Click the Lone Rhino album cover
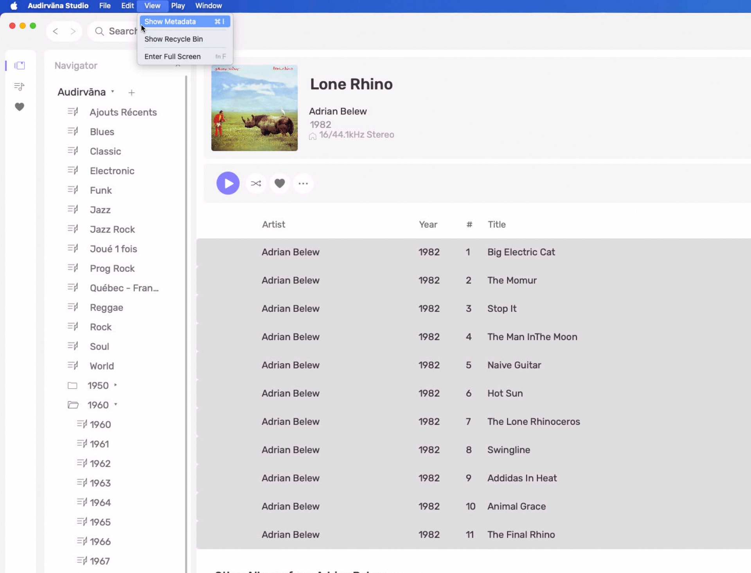 click(x=254, y=108)
